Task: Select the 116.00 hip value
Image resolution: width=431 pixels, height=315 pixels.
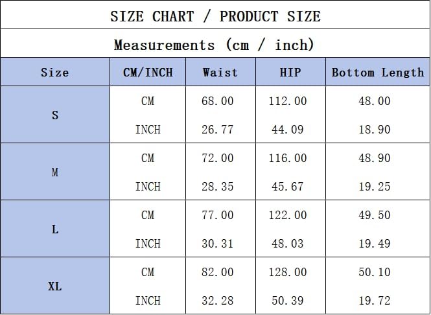Action: [288, 158]
